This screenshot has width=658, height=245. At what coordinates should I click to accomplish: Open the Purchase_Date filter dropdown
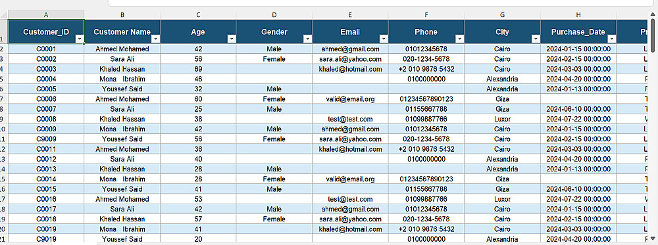click(x=612, y=39)
